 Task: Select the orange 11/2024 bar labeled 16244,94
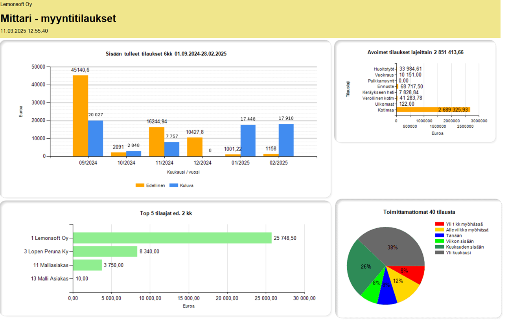[156, 141]
